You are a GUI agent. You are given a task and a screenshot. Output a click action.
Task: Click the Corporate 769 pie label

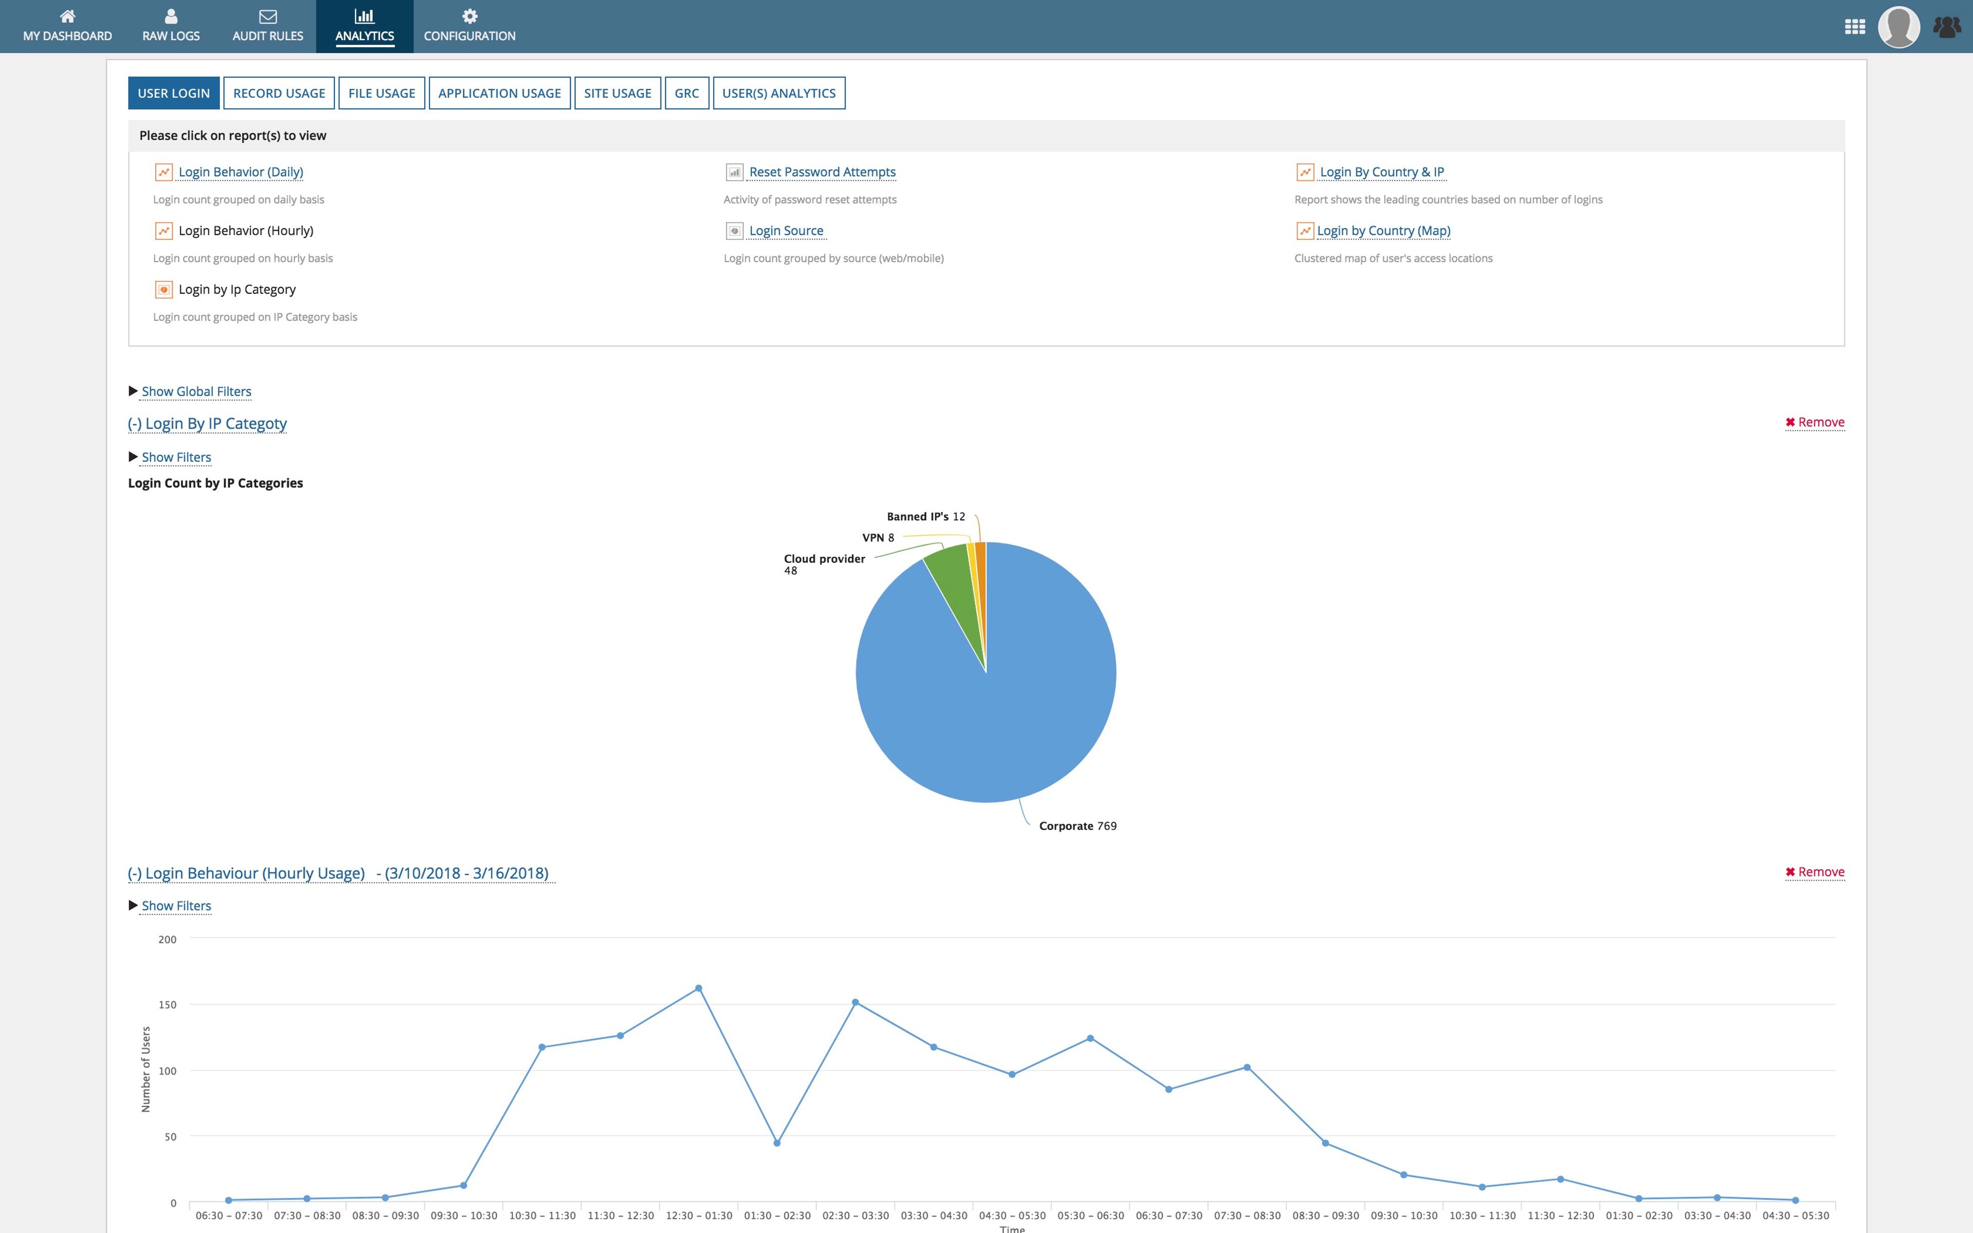[1078, 826]
